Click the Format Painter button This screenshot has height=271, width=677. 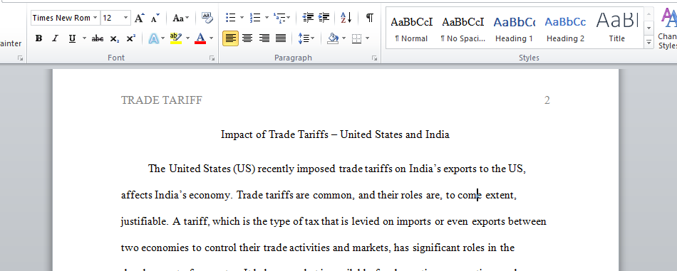[x=11, y=43]
